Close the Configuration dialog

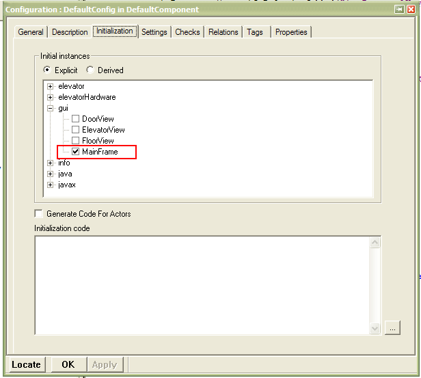[x=411, y=10]
